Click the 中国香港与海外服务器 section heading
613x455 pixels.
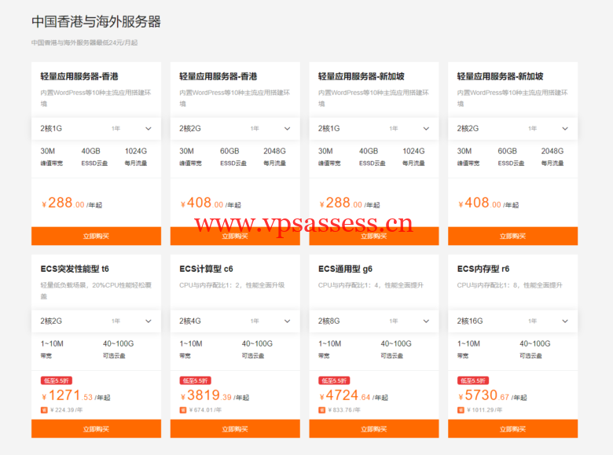click(96, 22)
